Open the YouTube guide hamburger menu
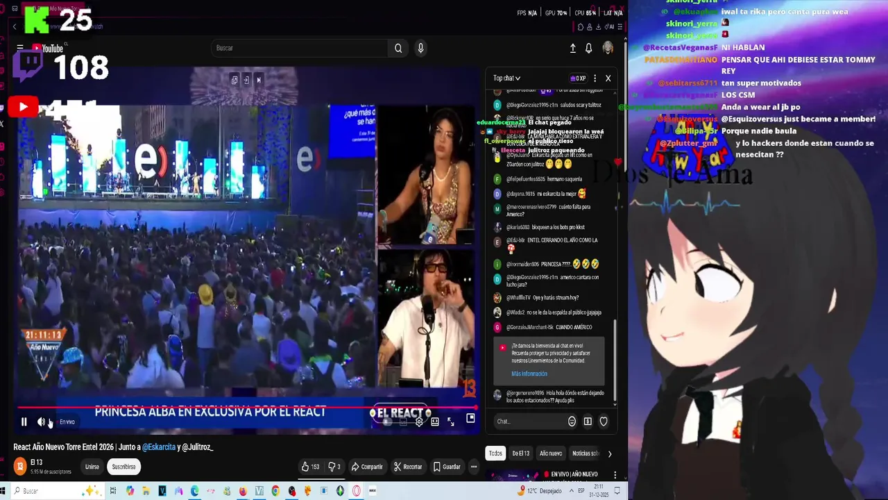Screen dimensions: 888x500 (20, 48)
